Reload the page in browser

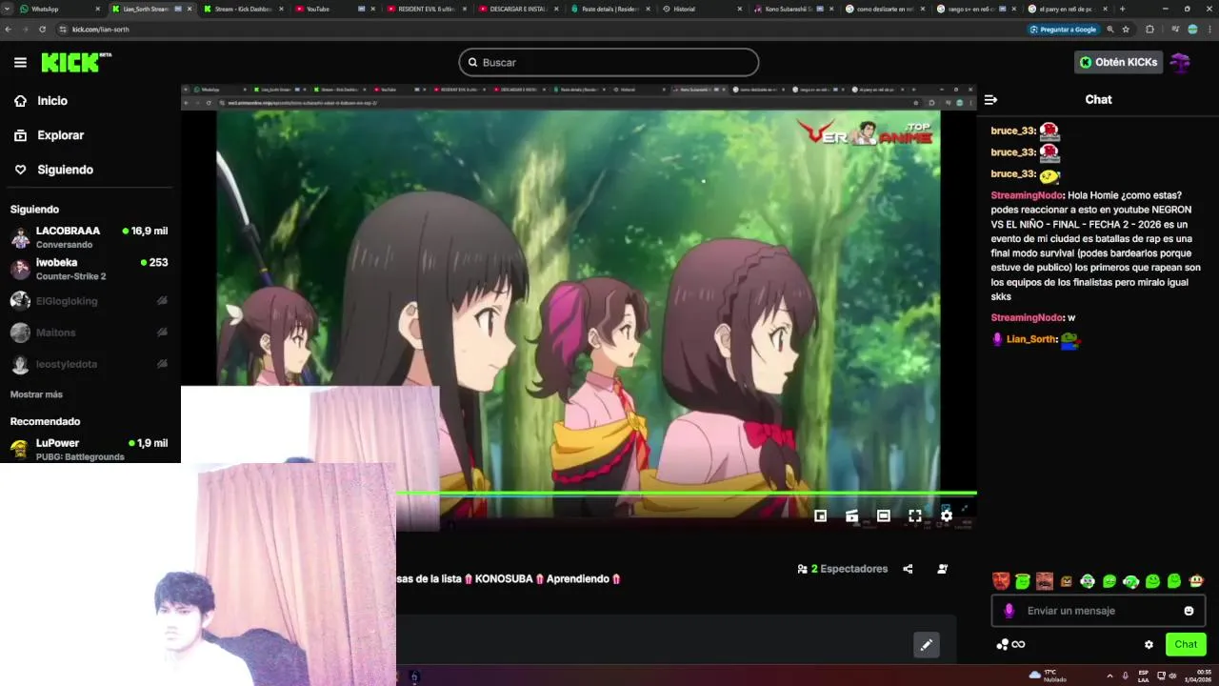tap(42, 30)
